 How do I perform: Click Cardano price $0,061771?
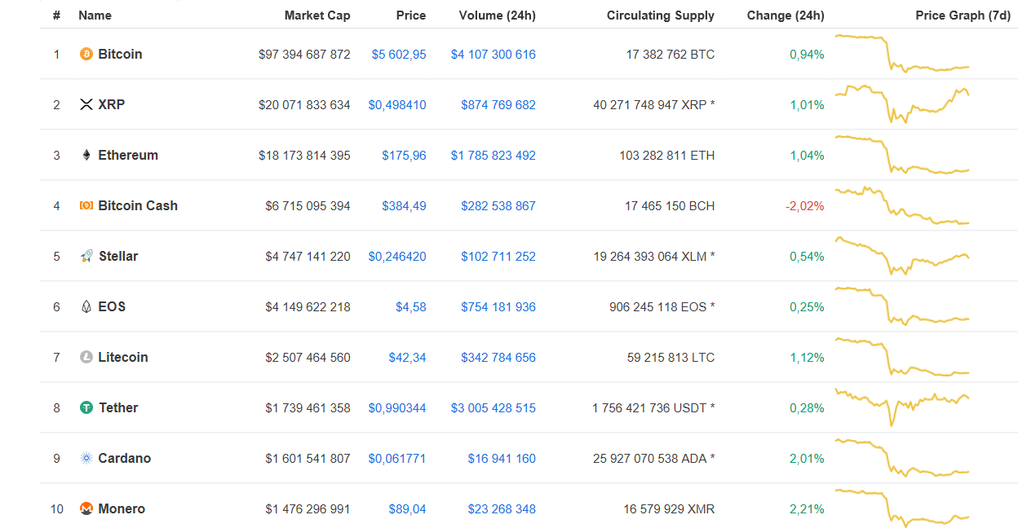point(397,459)
